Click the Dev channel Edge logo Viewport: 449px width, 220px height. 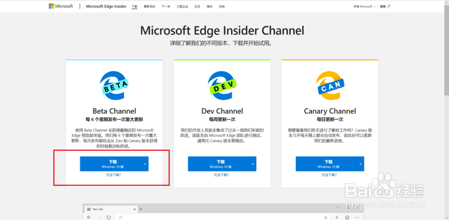(222, 85)
